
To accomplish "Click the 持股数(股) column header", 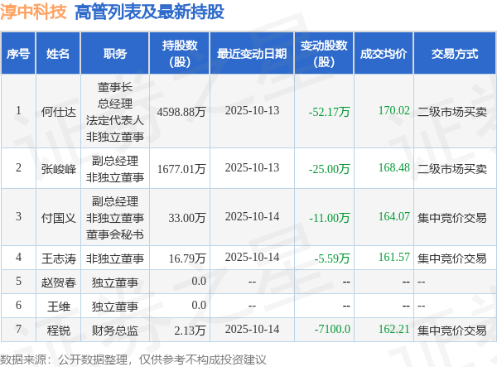I will pyautogui.click(x=180, y=54).
